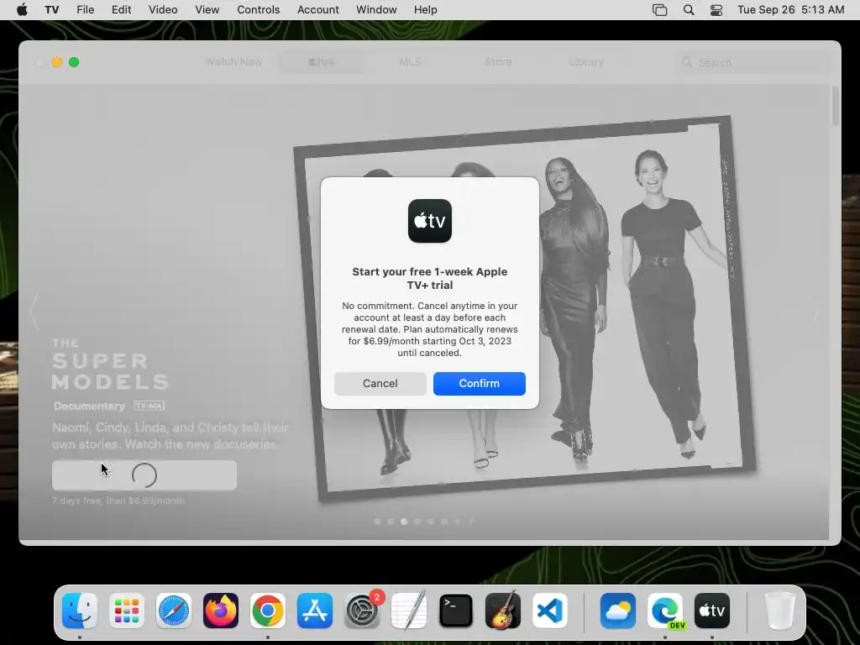The height and width of the screenshot is (645, 860).
Task: Open Terminal from the Dock
Action: [456, 611]
